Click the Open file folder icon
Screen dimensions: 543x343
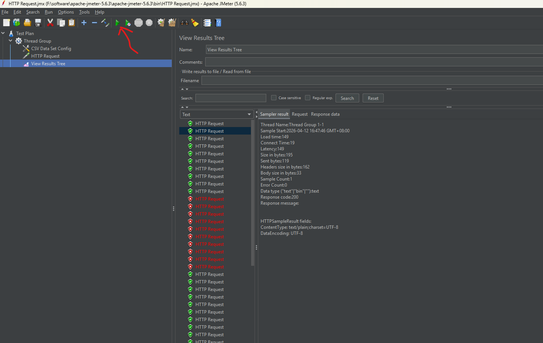point(27,23)
